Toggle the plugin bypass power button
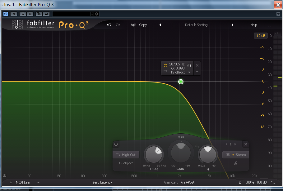This screenshot has height=191, width=283. click(x=6, y=14)
